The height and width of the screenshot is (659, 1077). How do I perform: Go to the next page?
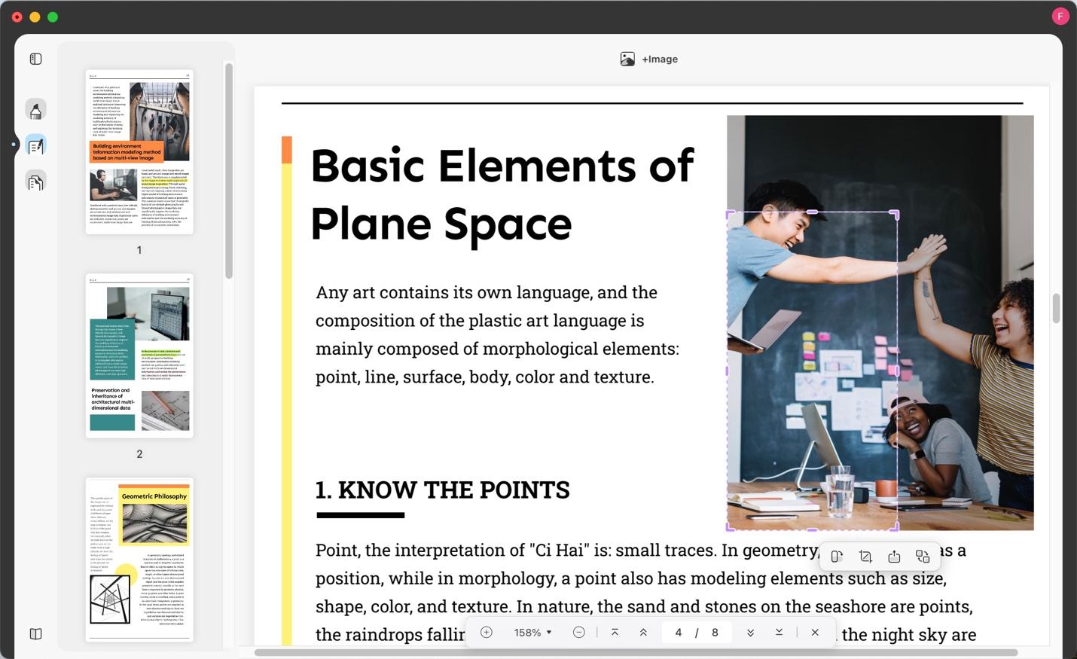pos(750,633)
